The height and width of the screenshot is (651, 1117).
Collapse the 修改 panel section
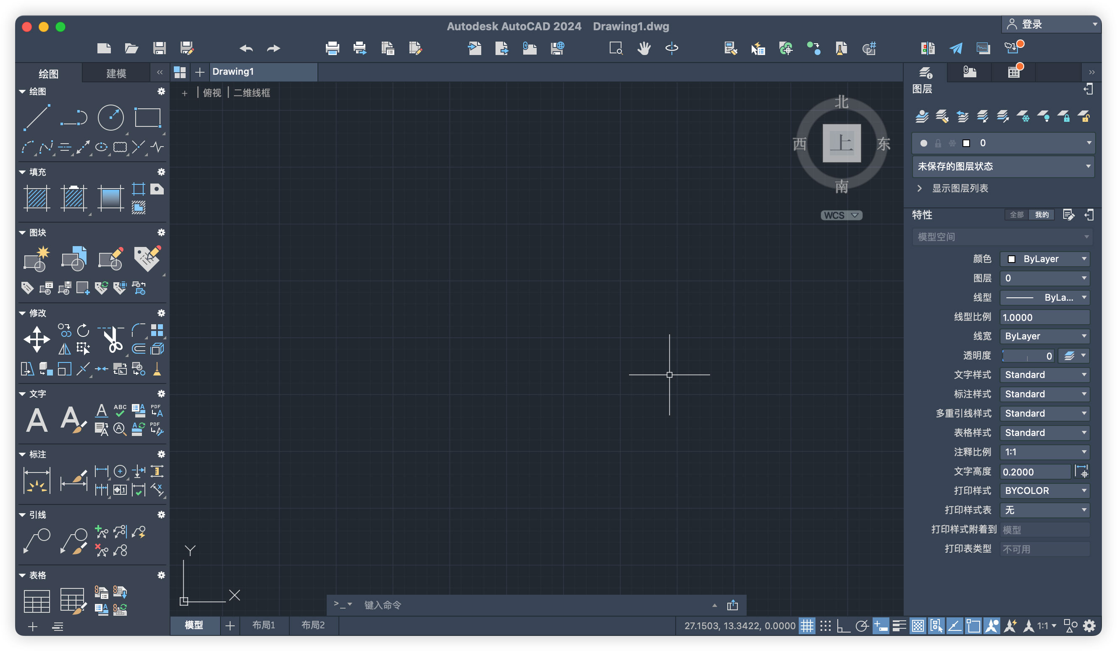click(x=22, y=313)
